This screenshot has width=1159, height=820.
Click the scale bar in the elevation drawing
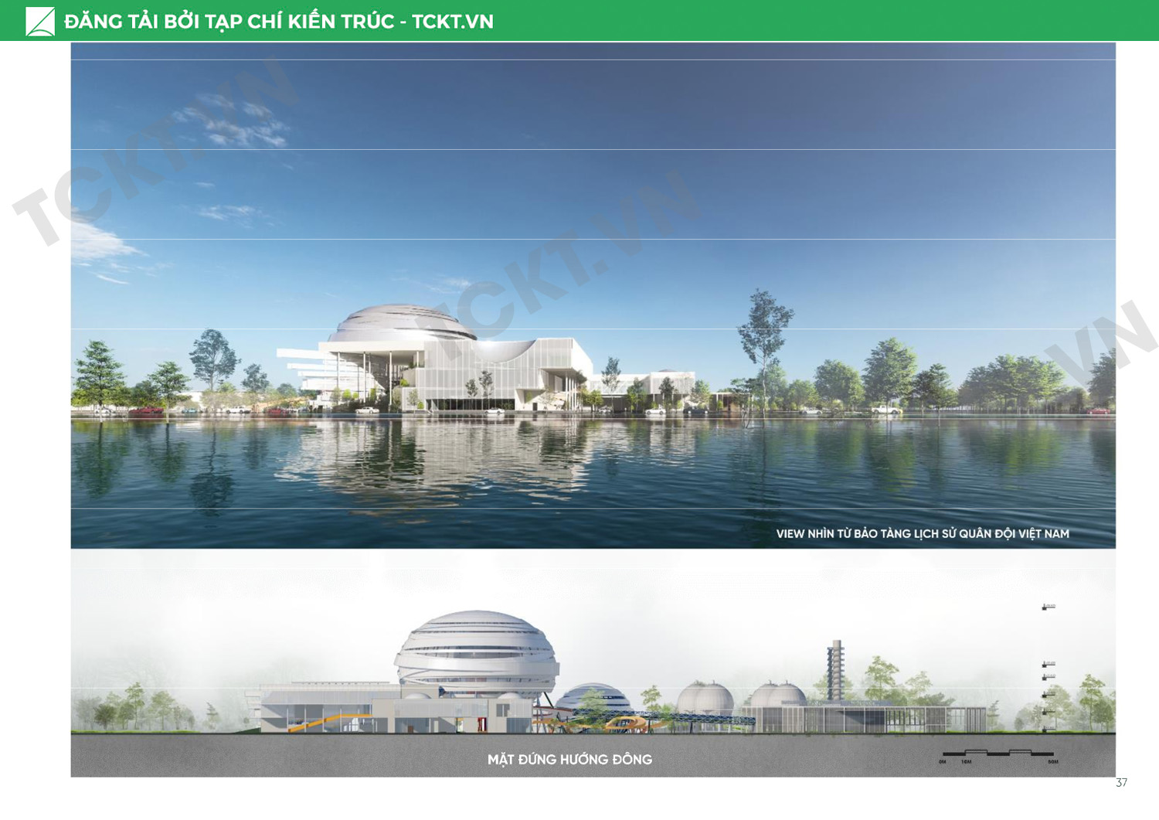click(x=998, y=753)
